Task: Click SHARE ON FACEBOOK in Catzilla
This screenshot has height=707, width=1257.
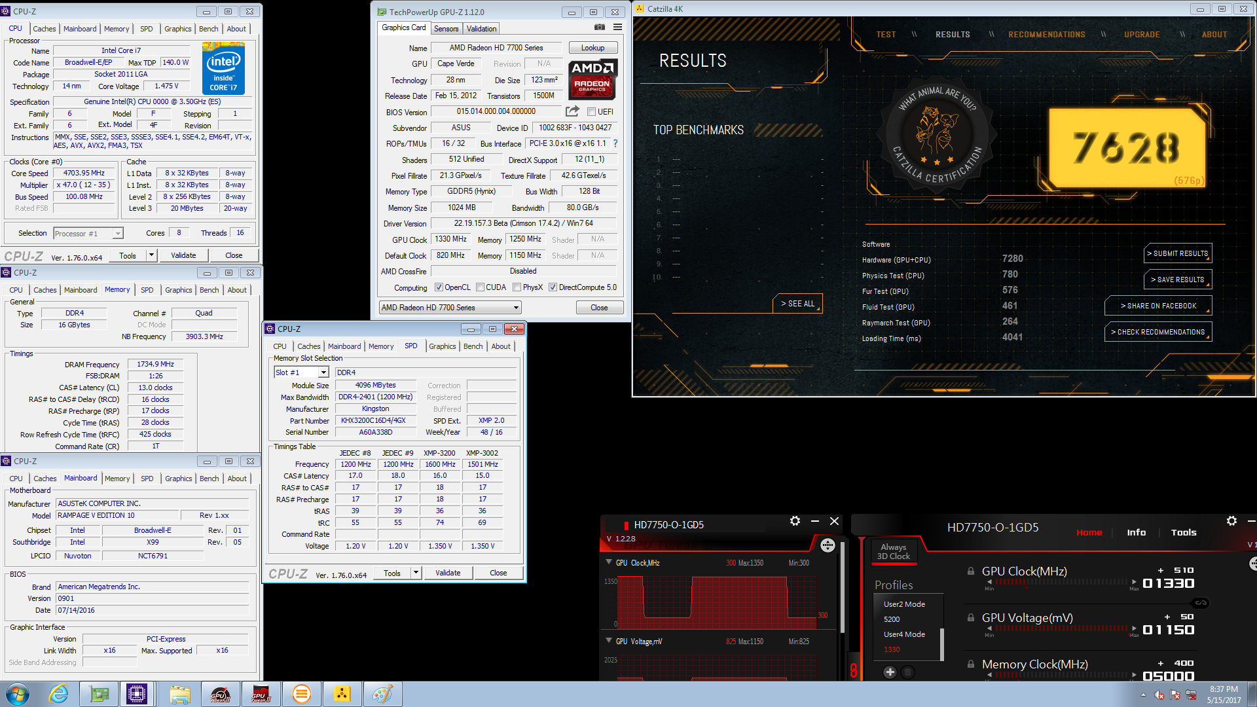Action: click(1157, 306)
